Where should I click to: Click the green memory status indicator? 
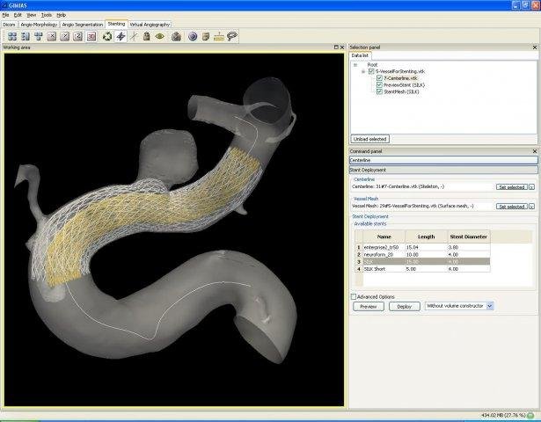point(530,415)
